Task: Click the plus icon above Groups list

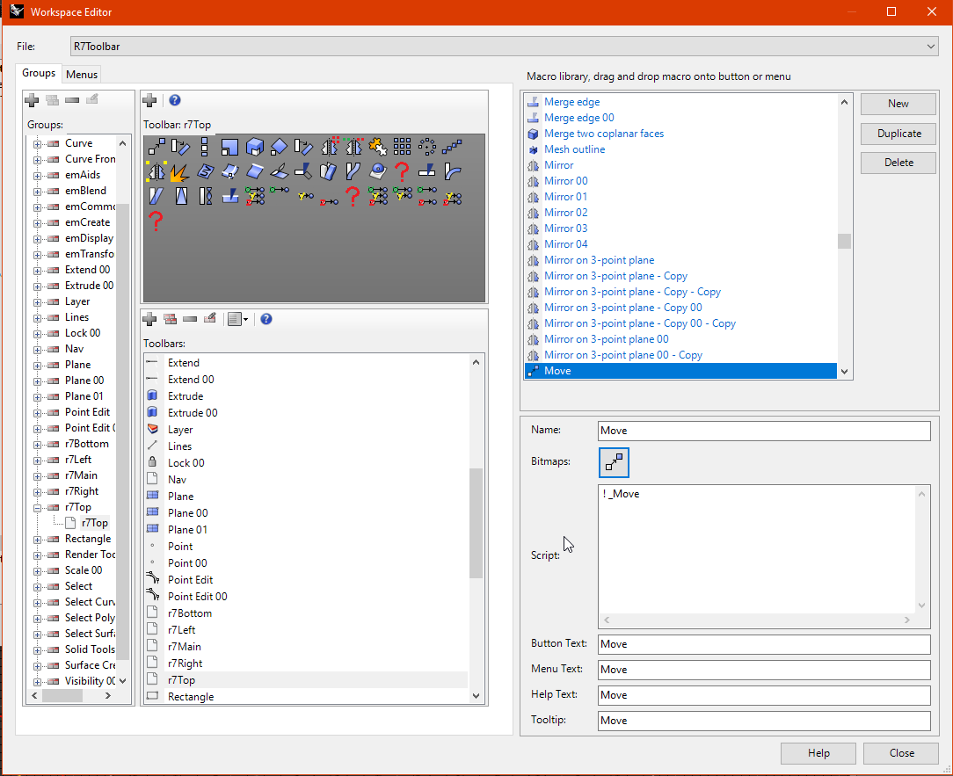Action: [x=32, y=100]
